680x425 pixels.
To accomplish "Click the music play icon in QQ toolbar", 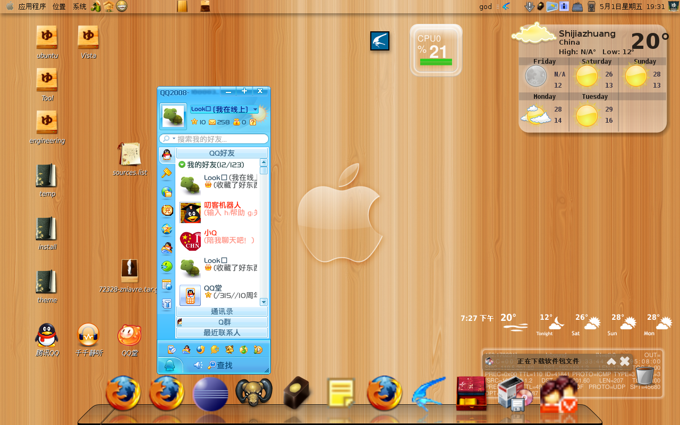I will pos(258,350).
